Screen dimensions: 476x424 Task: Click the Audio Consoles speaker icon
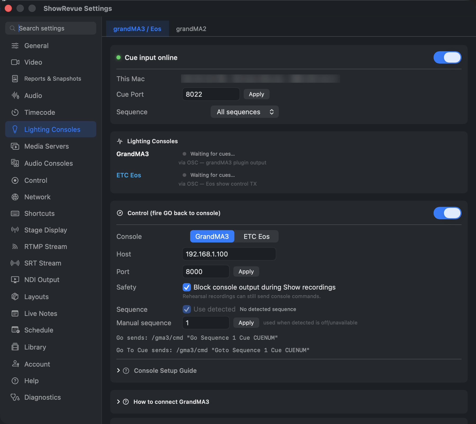[15, 163]
